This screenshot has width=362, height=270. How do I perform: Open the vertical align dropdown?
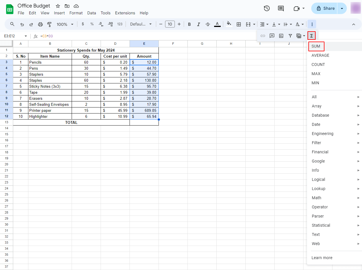point(276,24)
